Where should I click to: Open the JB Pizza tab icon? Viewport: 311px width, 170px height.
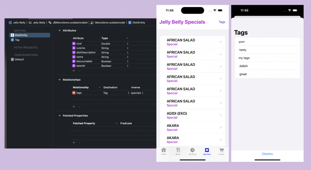coord(192,150)
